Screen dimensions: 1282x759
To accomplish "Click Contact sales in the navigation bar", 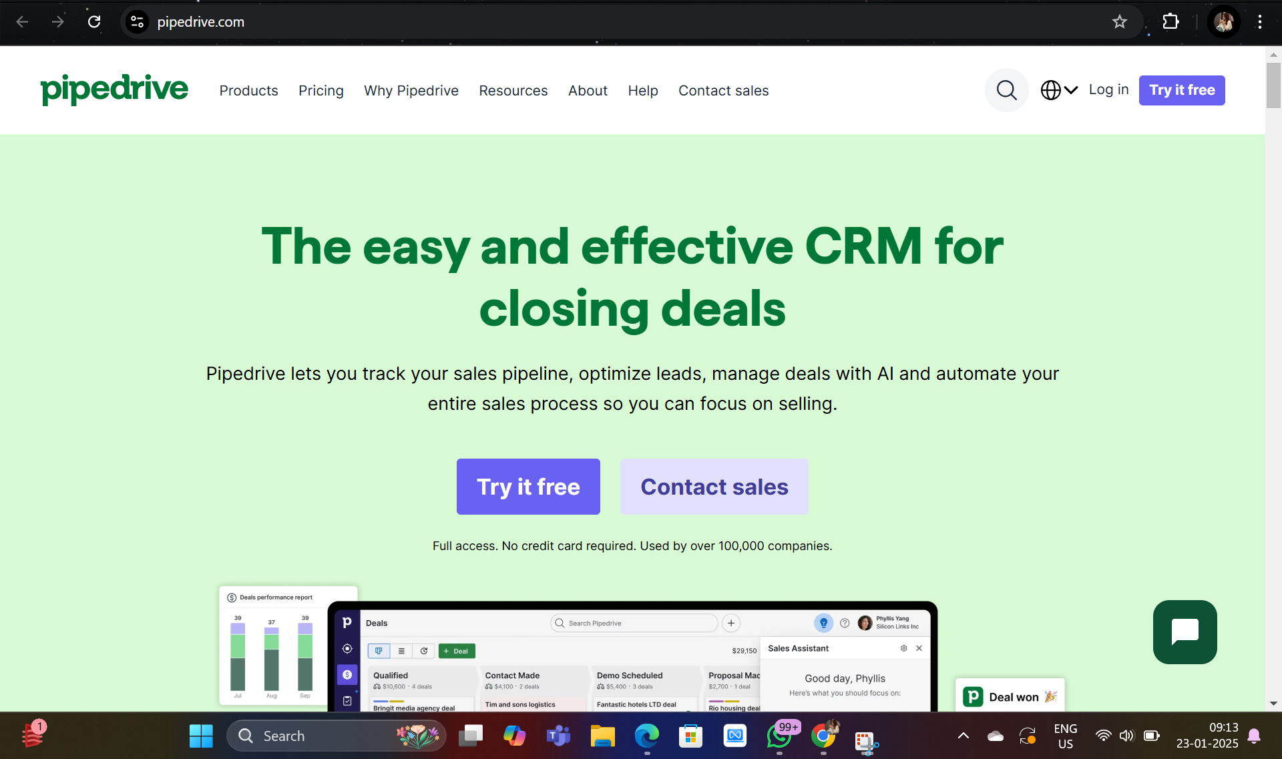I will (723, 90).
